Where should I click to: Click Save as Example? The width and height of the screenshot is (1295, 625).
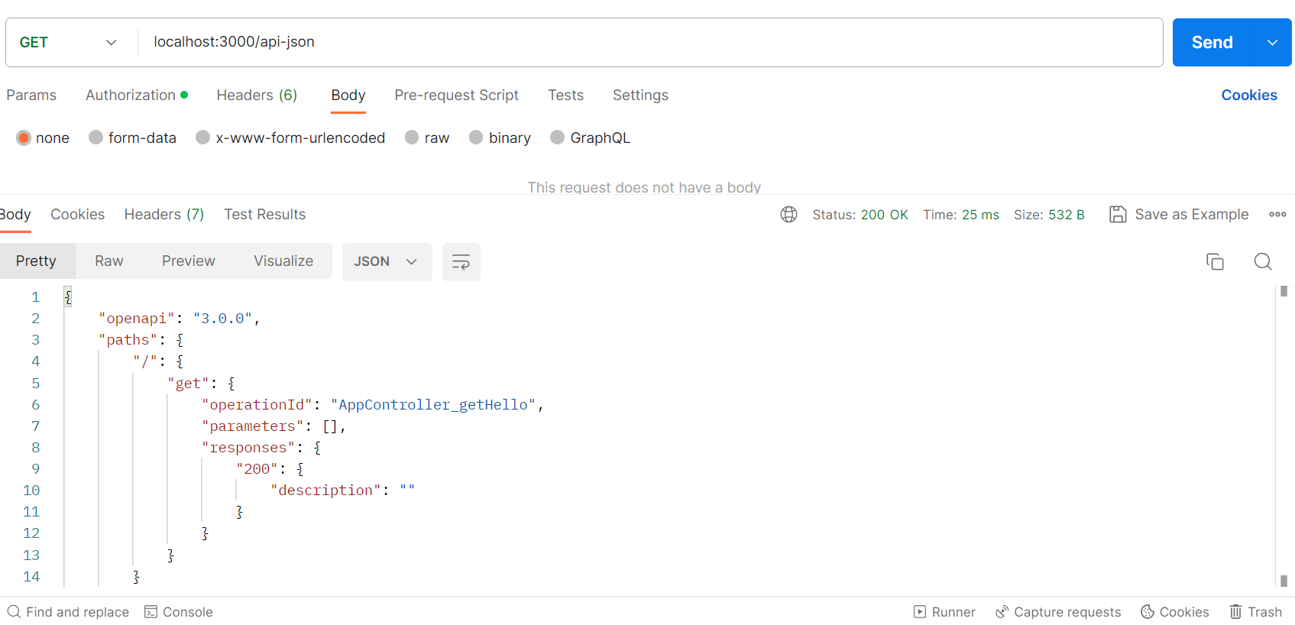tap(1192, 215)
